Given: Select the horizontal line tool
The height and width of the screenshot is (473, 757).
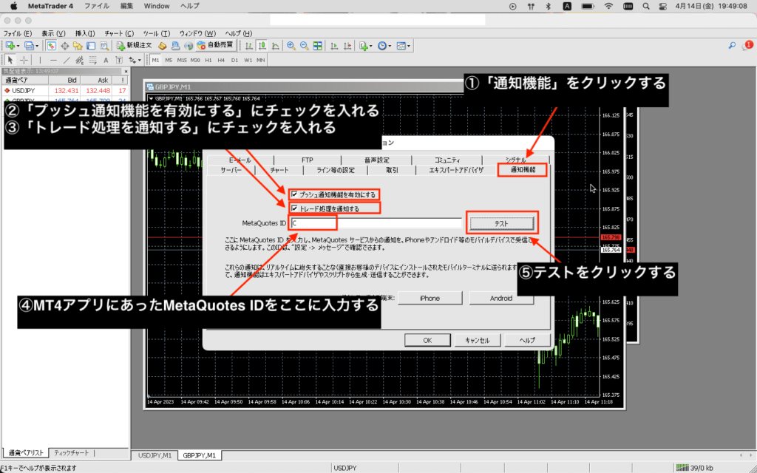Looking at the screenshot, I should pyautogui.click(x=53, y=61).
